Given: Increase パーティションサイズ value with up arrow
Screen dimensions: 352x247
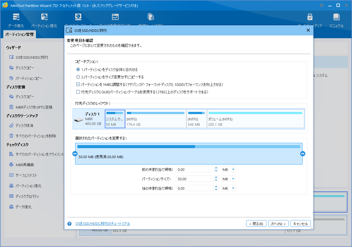Looking at the screenshot, I should [216, 177].
